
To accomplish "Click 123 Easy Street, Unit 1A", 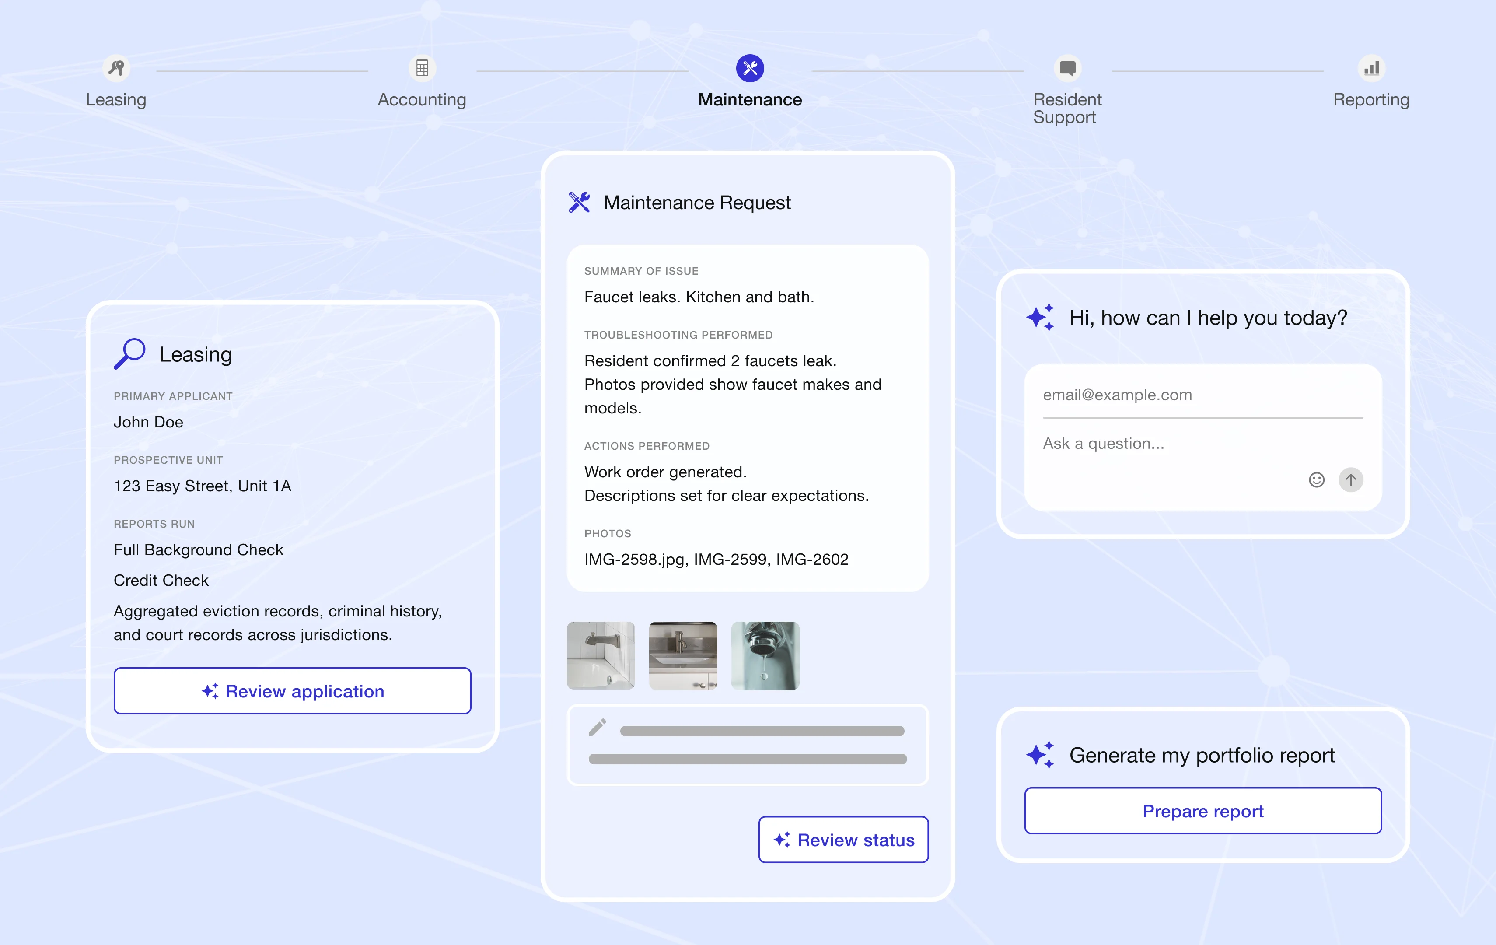I will (203, 486).
